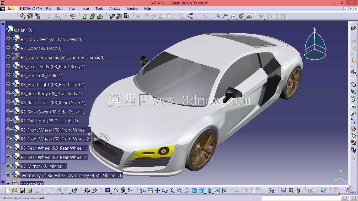Image resolution: width=358 pixels, height=201 pixels.
Task: Open the Insert menu
Action: pyautogui.click(x=85, y=9)
